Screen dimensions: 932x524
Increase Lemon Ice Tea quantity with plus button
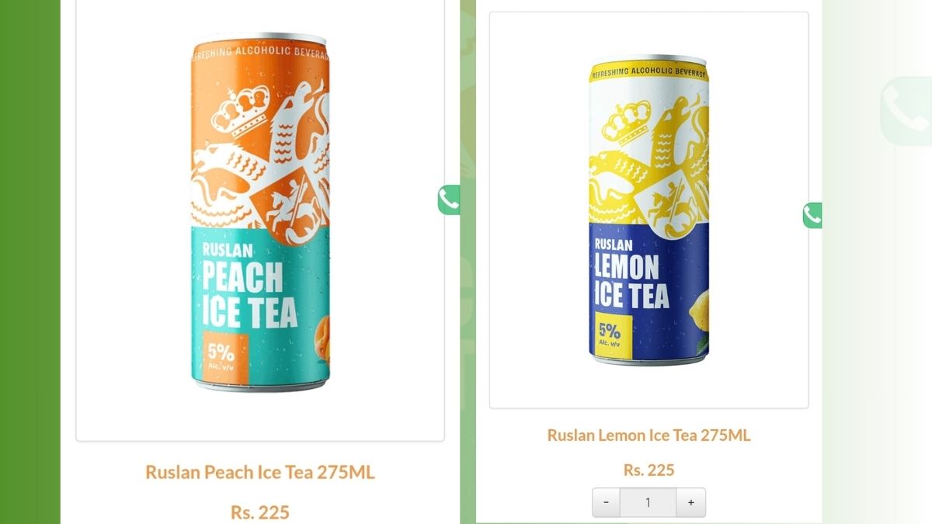(x=690, y=502)
